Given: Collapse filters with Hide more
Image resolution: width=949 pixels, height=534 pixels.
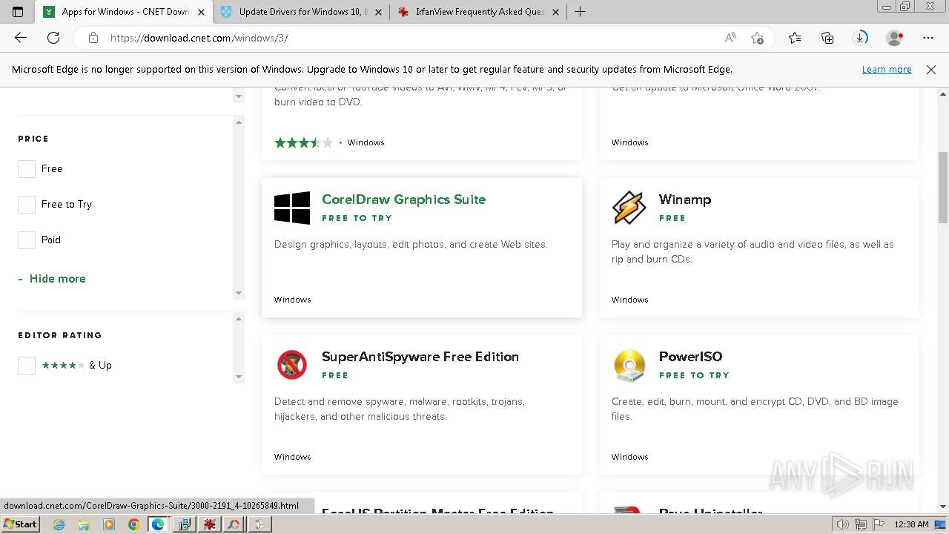Looking at the screenshot, I should pos(52,279).
